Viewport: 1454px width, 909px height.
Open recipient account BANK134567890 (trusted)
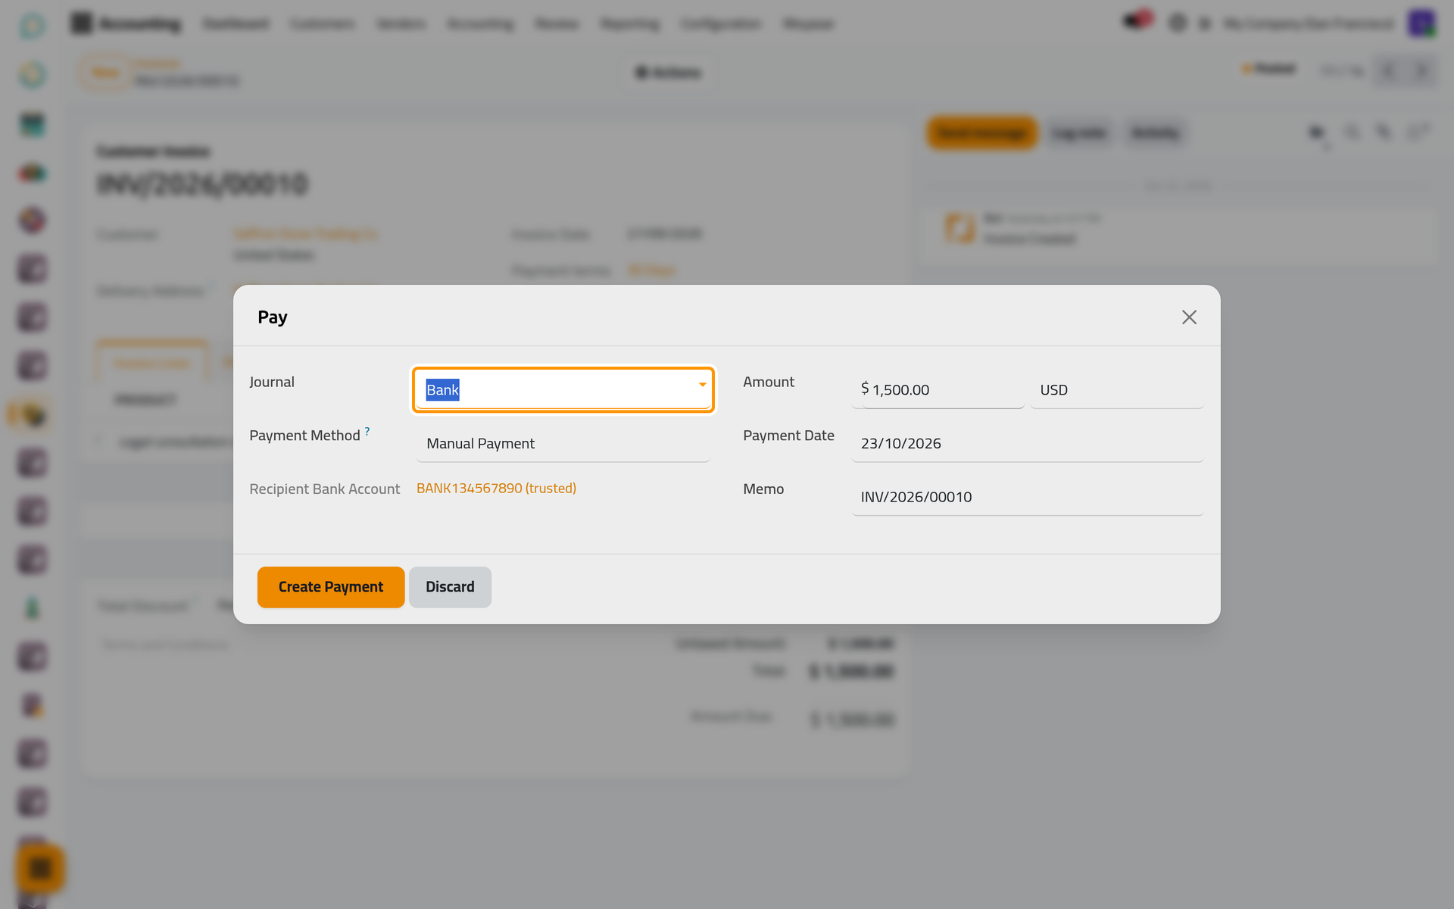click(496, 489)
